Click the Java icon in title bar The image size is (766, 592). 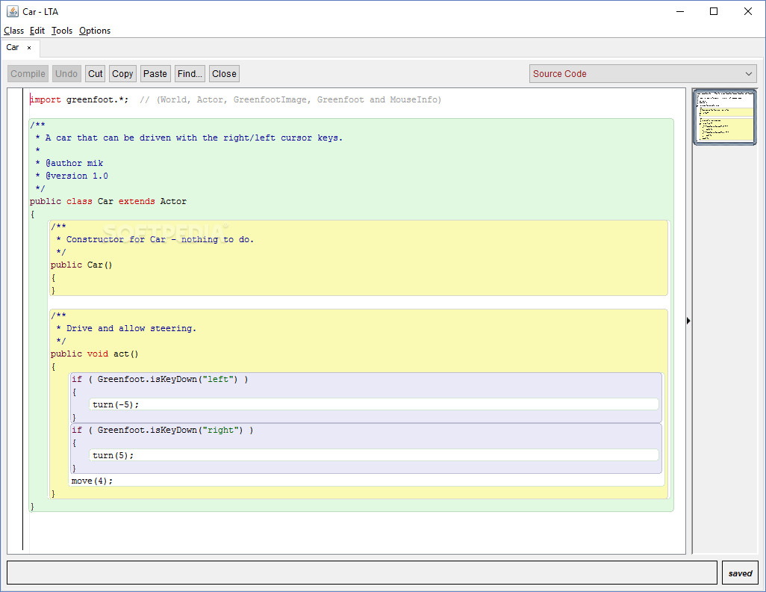pyautogui.click(x=13, y=11)
